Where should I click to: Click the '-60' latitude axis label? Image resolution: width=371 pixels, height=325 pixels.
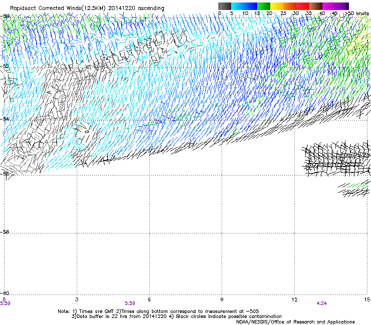[x=5, y=293]
